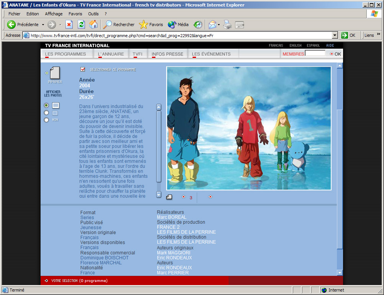Viewport: 384px width, 295px height.
Task: Print the page with printer icon
Action: pos(227,25)
